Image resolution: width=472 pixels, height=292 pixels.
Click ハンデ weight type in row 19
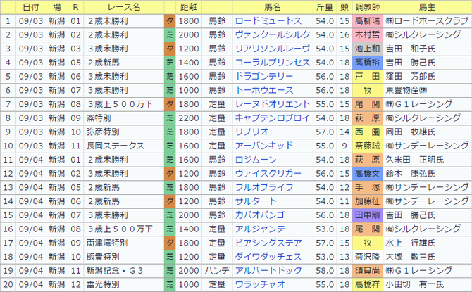click(x=217, y=271)
